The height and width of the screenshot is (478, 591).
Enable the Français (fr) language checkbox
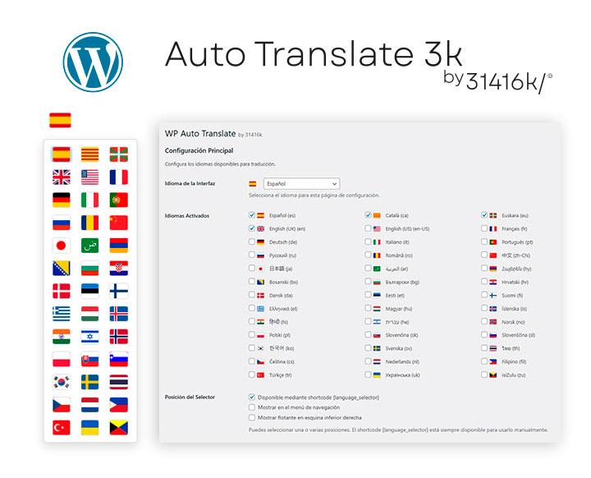coord(484,229)
